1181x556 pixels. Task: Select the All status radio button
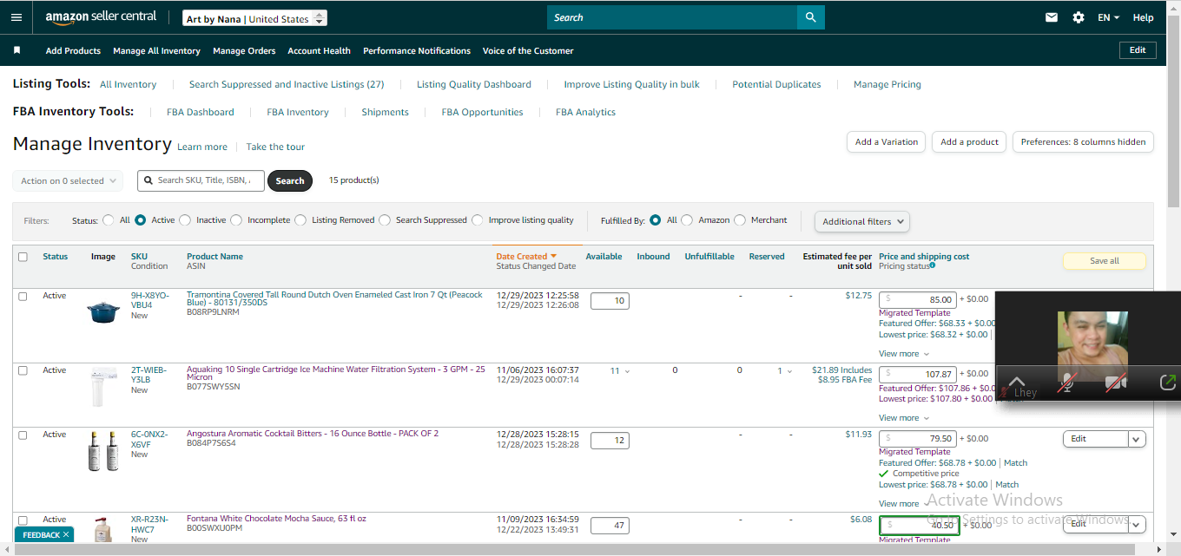[x=109, y=220]
